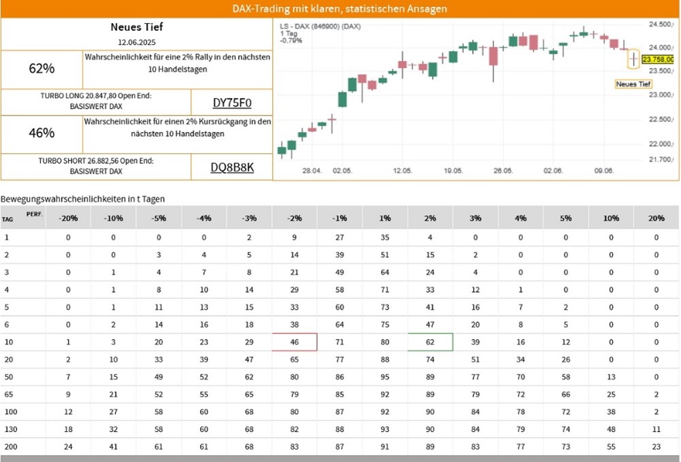Click the 02.06. date label on the chart axis
Viewport: 681px width, 462px height.
click(553, 171)
